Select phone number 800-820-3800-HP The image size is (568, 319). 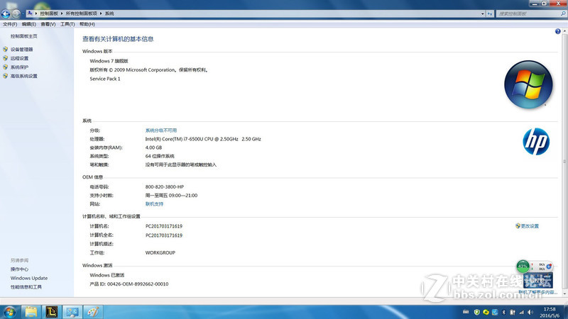(165, 187)
